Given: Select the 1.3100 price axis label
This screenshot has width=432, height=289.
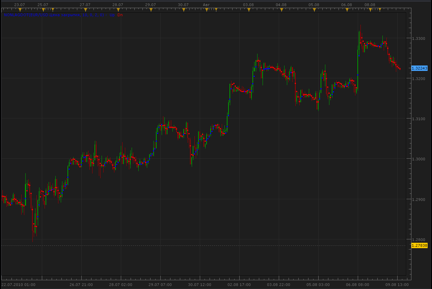Looking at the screenshot, I should click(x=418, y=119).
